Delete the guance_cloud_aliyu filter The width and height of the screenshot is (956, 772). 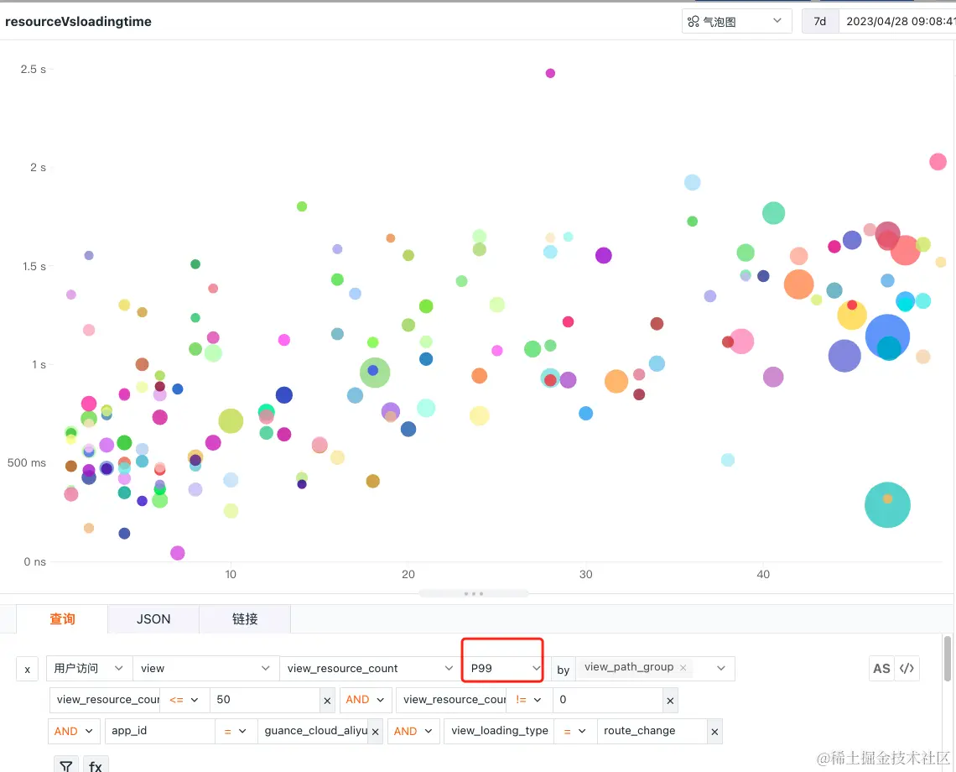pyautogui.click(x=375, y=732)
